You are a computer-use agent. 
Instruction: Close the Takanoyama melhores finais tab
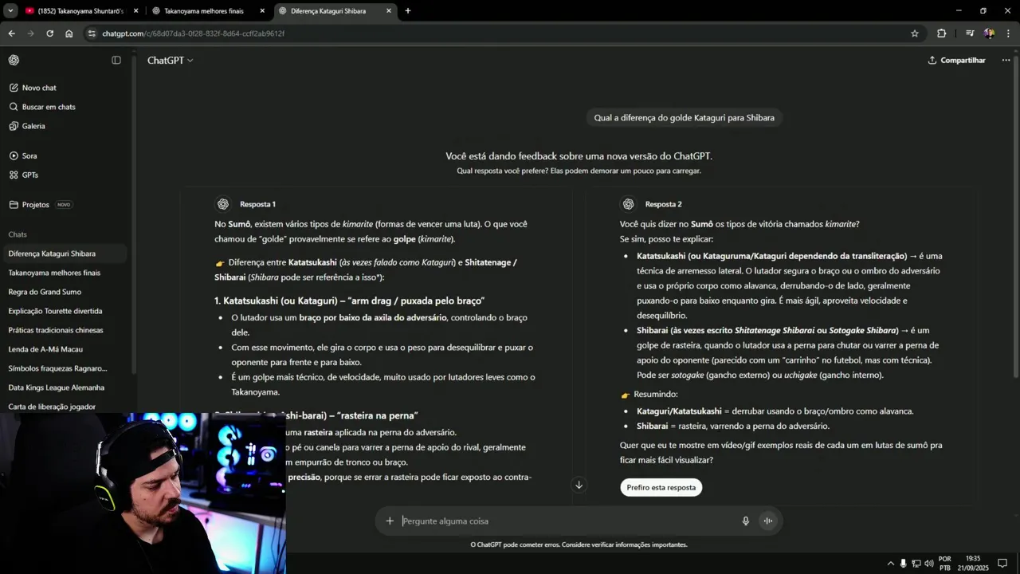click(x=262, y=11)
